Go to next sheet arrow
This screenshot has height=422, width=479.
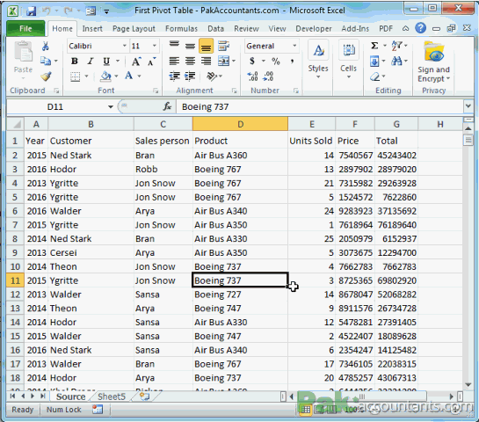[x=33, y=397]
